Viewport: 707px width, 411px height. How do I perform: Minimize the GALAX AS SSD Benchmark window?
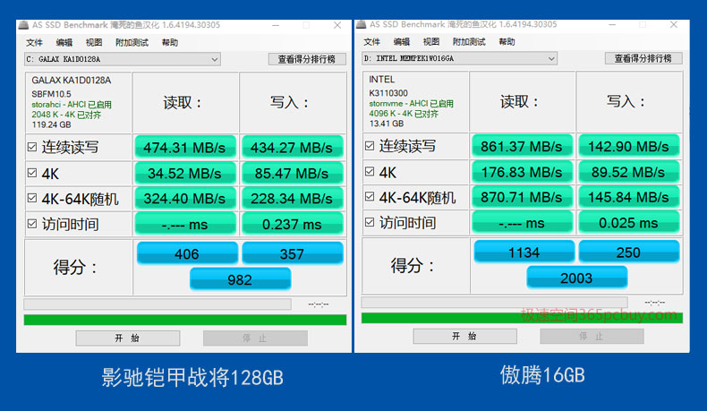tap(276, 25)
